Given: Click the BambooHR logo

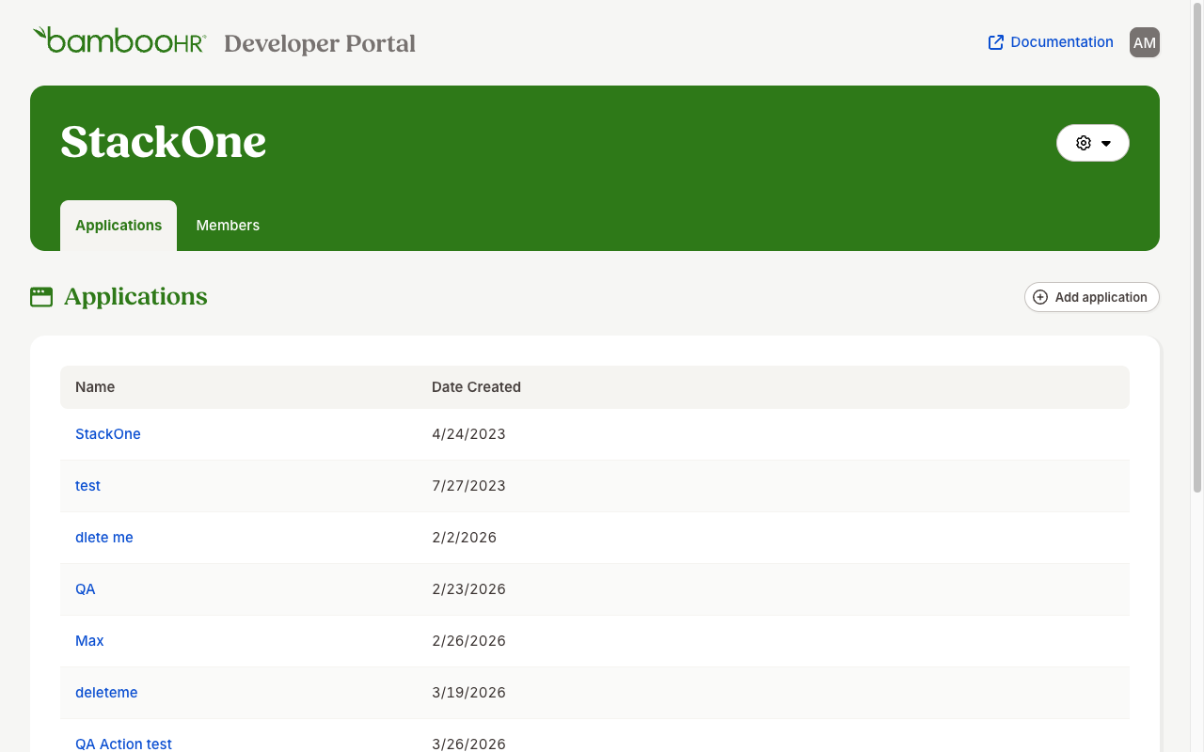Looking at the screenshot, I should [x=119, y=40].
